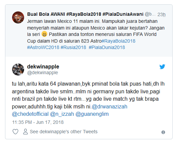181x145 pixels.
Task: Click the Twitter bird logo icon
Action: tap(162, 67)
